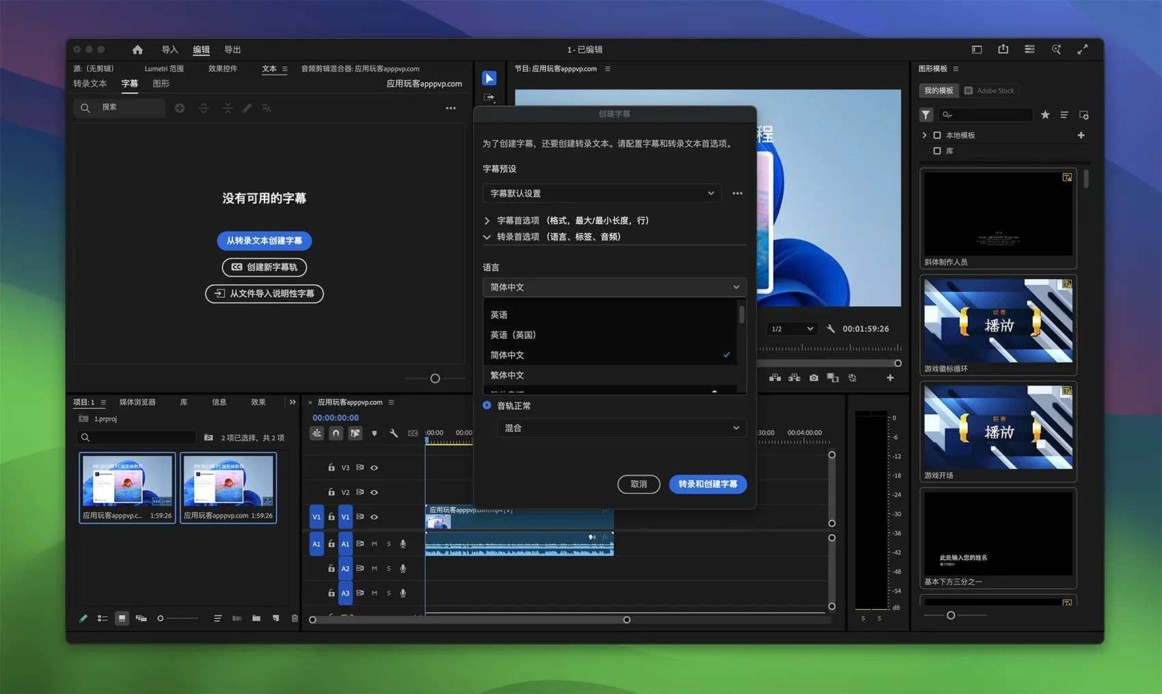Switch to the 导入 workspace tab
Viewport: 1162px width, 694px height.
(170, 50)
